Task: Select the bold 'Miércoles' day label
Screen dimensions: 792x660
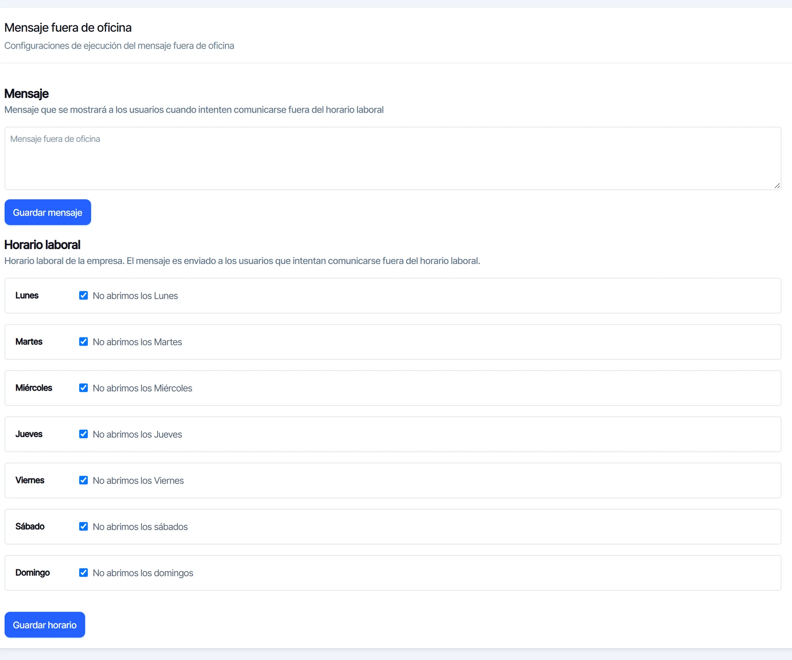Action: 34,388
